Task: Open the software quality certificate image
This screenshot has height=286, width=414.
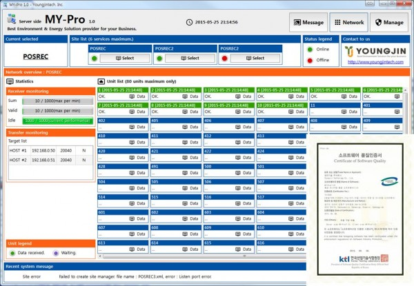Action: pos(360,210)
